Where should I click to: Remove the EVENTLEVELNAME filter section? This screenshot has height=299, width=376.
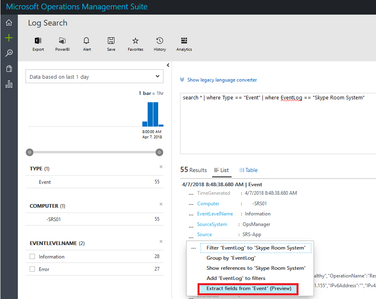(x=161, y=241)
